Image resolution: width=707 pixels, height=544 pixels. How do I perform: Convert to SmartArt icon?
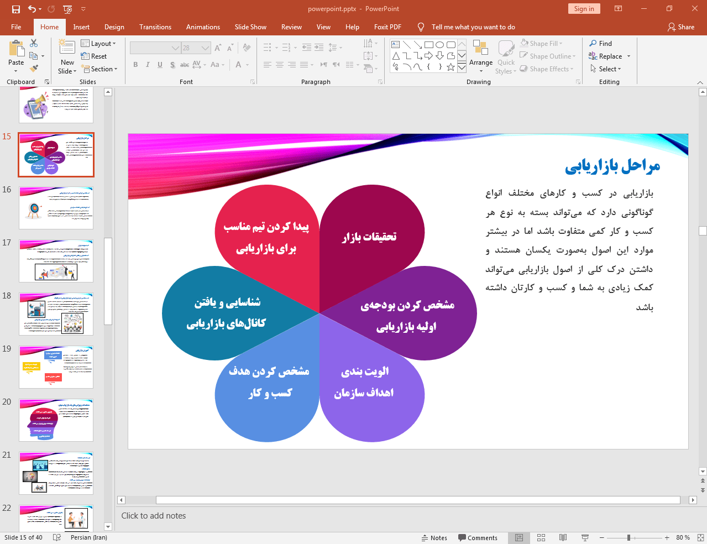pyautogui.click(x=371, y=69)
